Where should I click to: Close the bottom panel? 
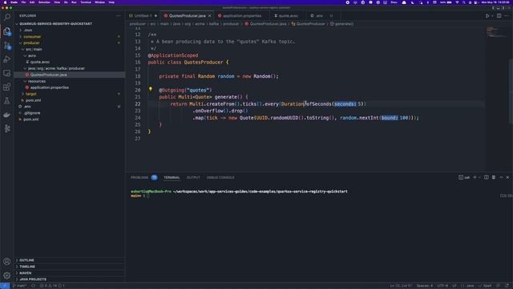[x=507, y=177]
